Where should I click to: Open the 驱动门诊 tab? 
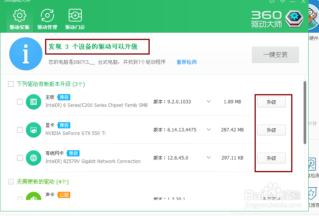[x=75, y=20]
